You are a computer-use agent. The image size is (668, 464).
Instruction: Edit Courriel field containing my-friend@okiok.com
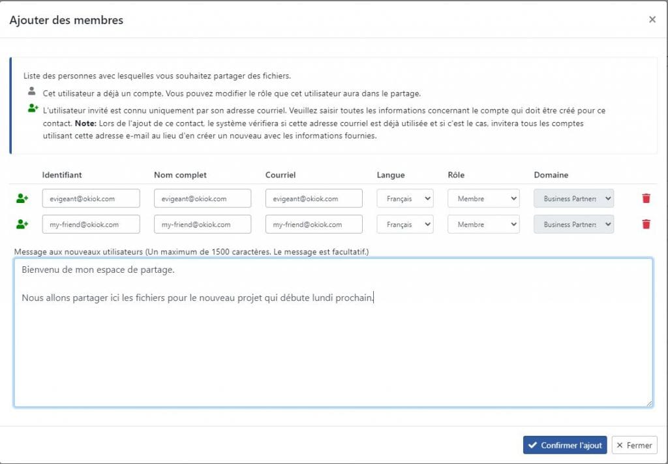314,224
